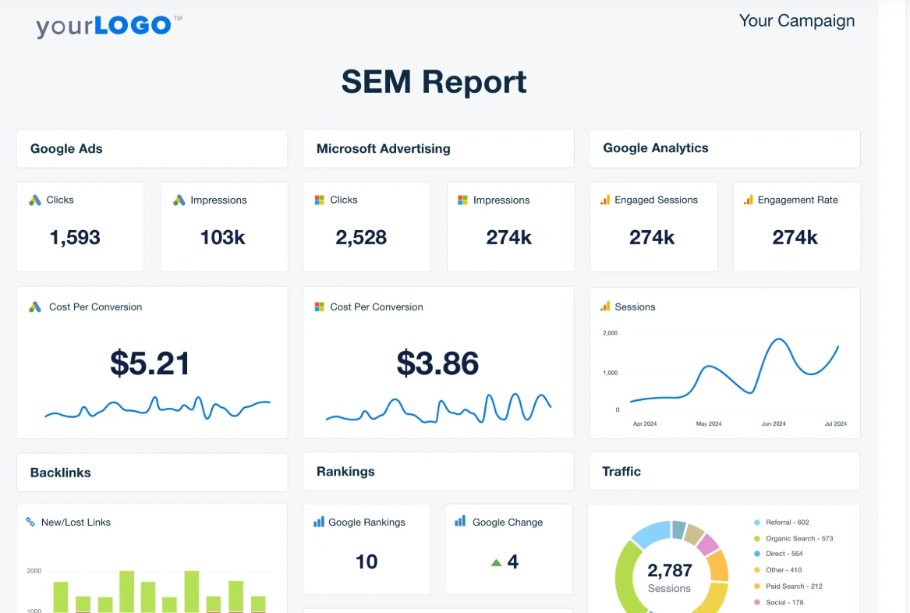Click the bar chart icon beside Google Rankings
This screenshot has height=613, width=910.
click(x=319, y=522)
